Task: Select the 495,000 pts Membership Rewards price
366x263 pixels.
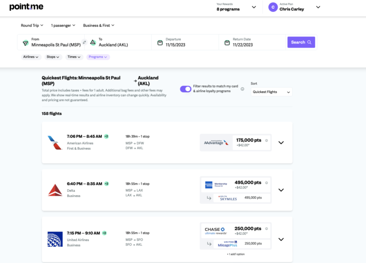Action: tap(236, 184)
